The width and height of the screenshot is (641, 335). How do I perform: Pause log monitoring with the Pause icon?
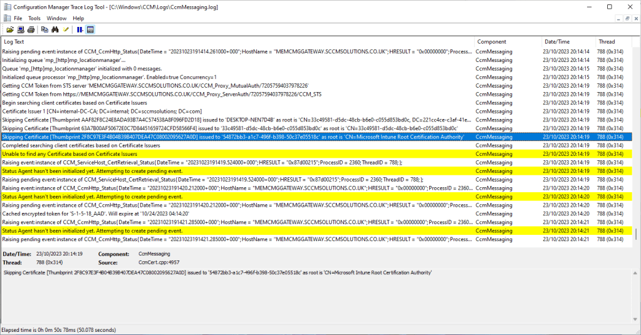click(x=80, y=29)
